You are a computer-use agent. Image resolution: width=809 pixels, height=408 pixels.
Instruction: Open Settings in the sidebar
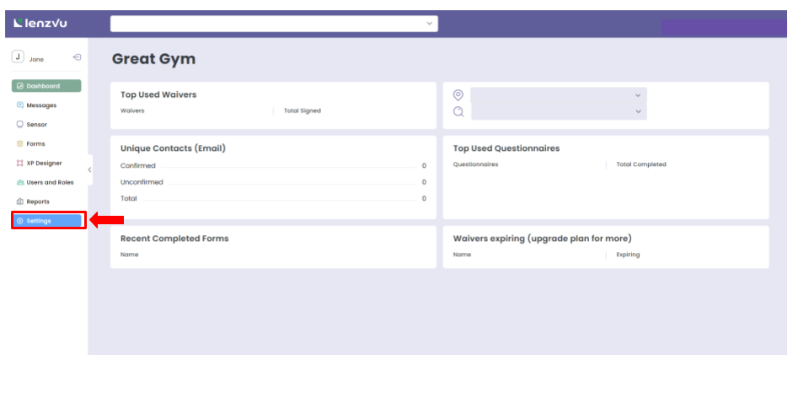[x=47, y=221]
